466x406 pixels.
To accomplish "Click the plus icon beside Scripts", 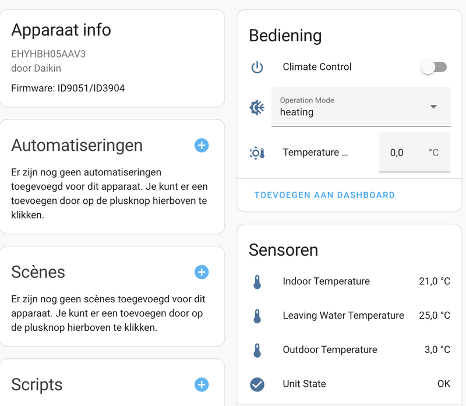I will coord(202,384).
